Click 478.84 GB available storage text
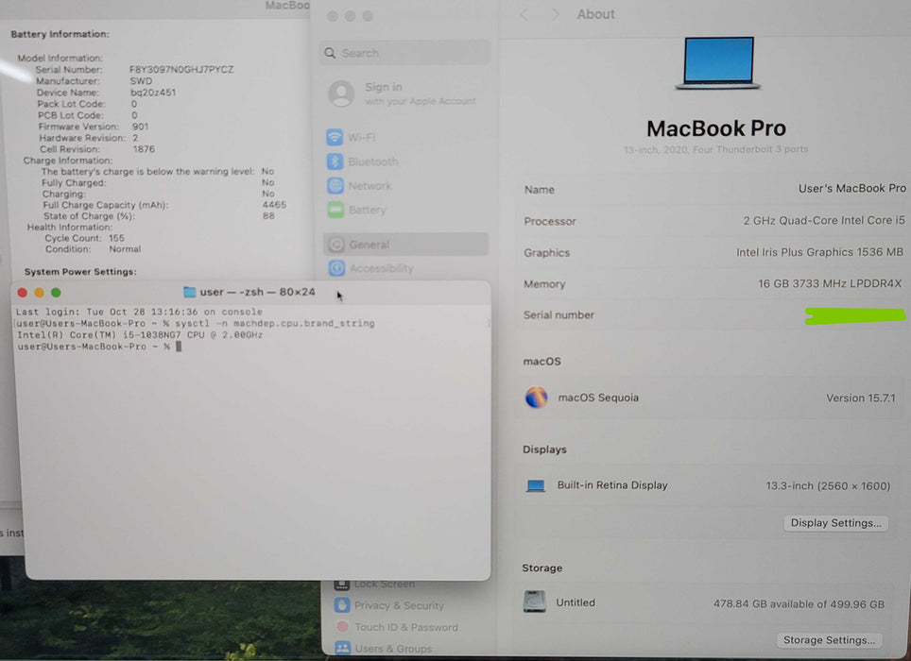This screenshot has width=911, height=661. [799, 604]
